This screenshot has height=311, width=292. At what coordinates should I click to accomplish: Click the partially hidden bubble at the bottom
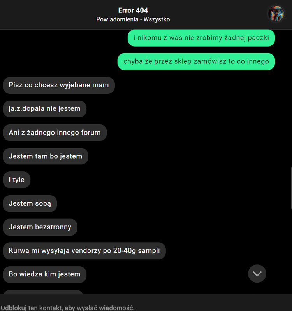pyautogui.click(x=43, y=292)
